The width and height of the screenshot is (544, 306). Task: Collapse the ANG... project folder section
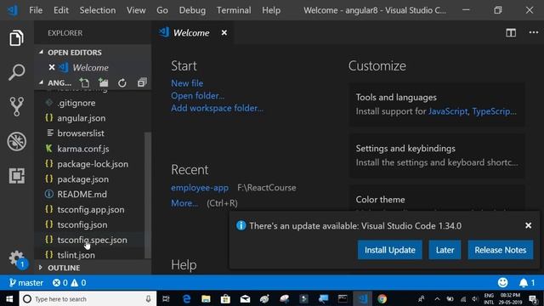55,83
